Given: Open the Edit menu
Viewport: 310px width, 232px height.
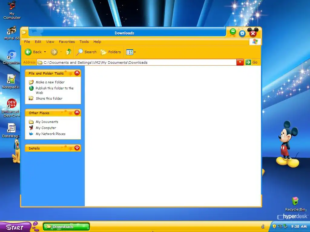Looking at the screenshot, I should pyautogui.click(x=38, y=42).
